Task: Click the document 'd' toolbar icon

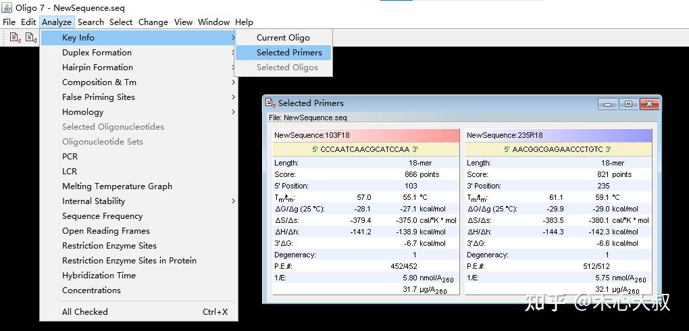Action: tap(31, 38)
